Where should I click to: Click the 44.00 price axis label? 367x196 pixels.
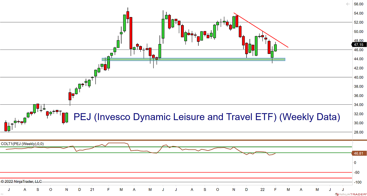point(359,59)
